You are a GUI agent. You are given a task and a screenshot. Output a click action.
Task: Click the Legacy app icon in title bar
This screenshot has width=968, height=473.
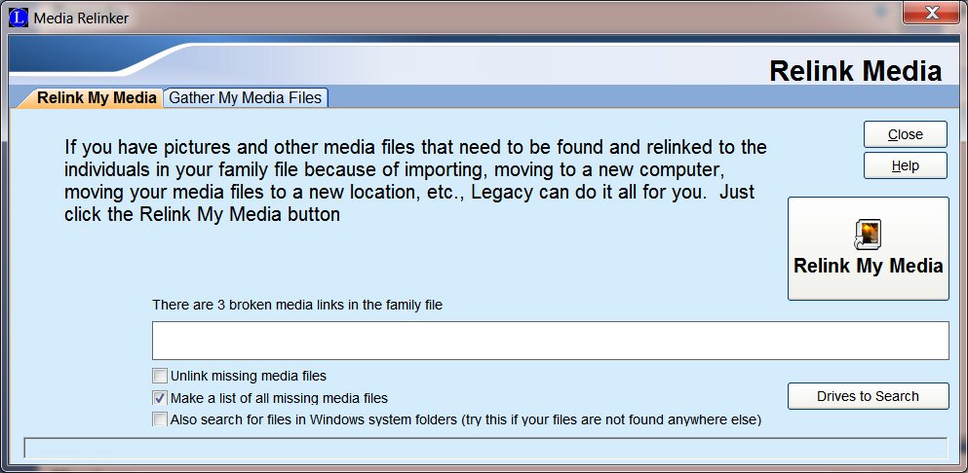[19, 18]
